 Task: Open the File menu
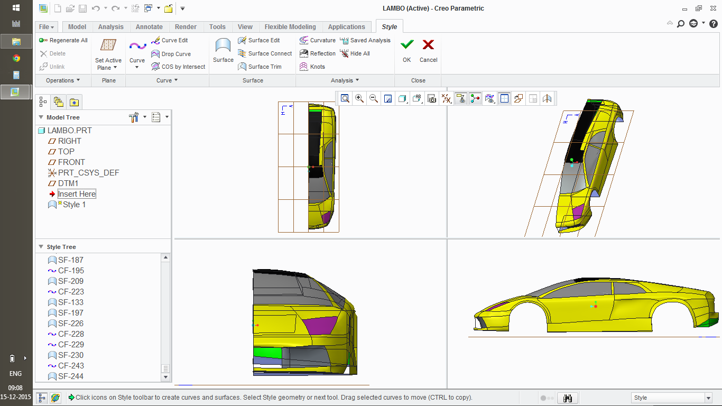coord(47,27)
